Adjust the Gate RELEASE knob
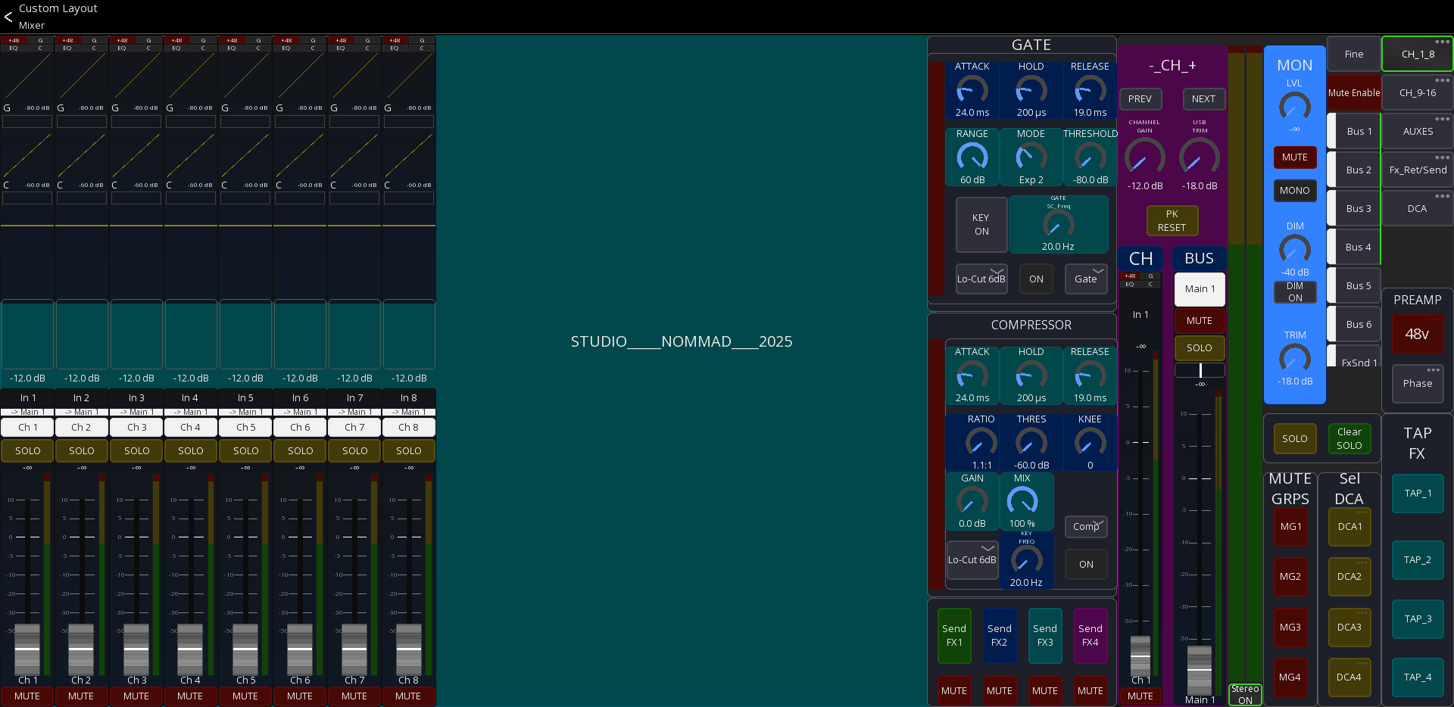The image size is (1454, 707). [x=1090, y=91]
